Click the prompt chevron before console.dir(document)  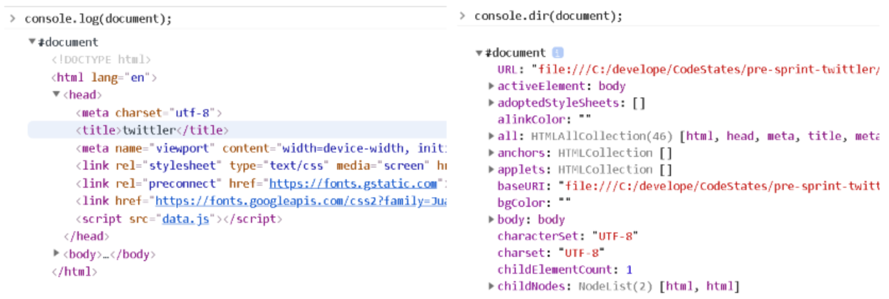point(462,16)
